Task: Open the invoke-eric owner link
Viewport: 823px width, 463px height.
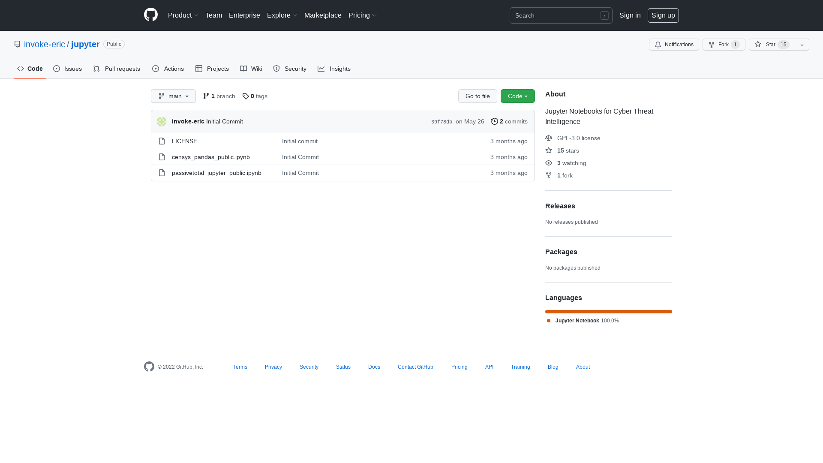Action: (45, 44)
